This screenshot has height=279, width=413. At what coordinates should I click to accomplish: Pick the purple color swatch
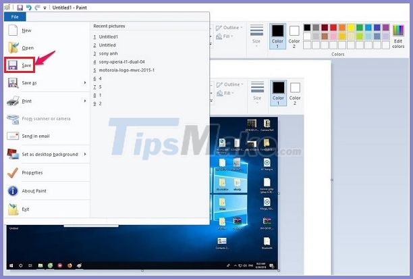point(386,27)
